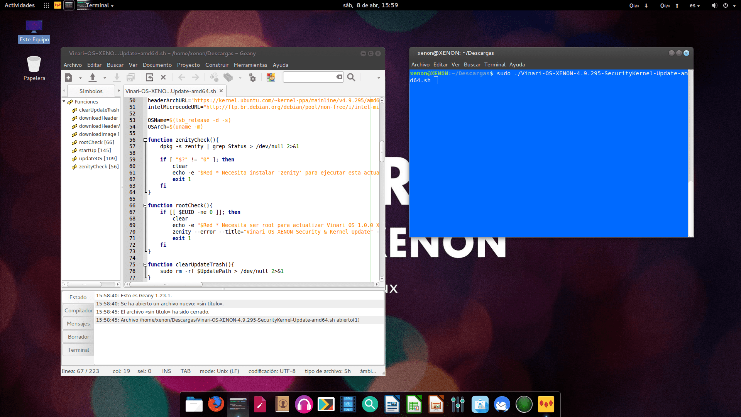
Task: Select the Compilador message tab
Action: (78, 310)
